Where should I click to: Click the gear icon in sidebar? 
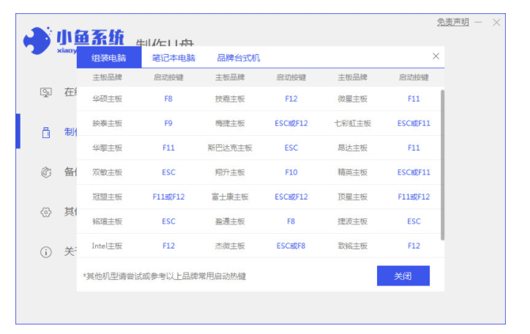point(45,212)
